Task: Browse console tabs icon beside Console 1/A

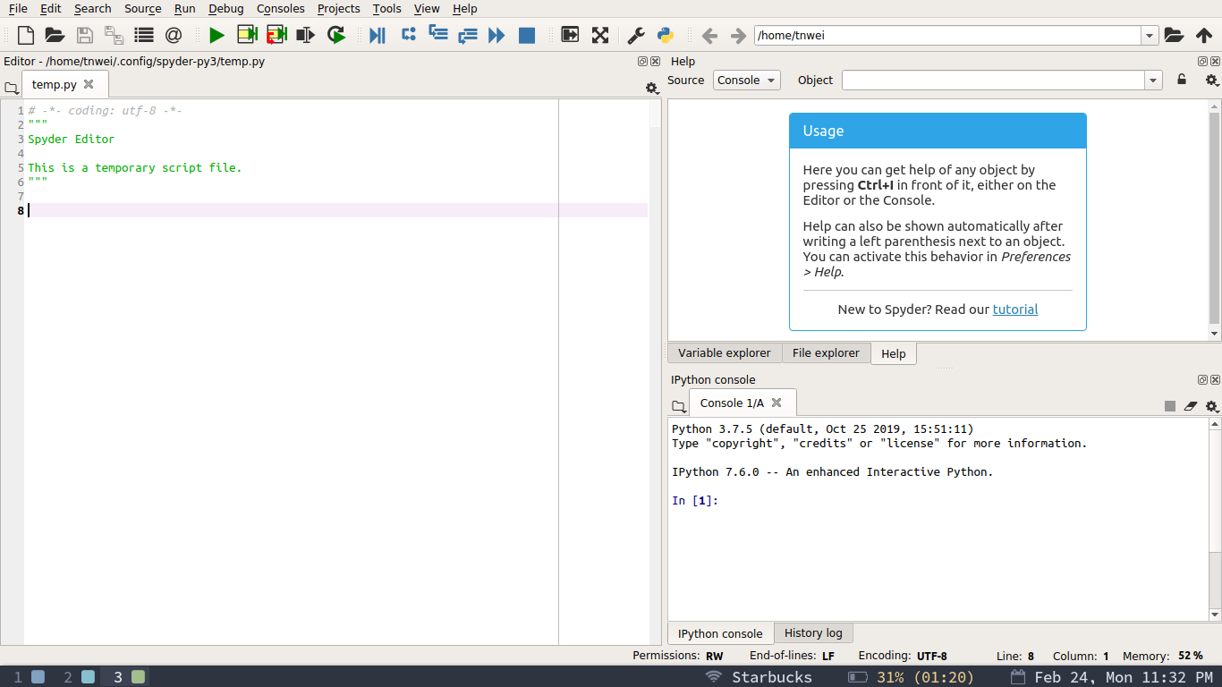Action: pos(678,406)
